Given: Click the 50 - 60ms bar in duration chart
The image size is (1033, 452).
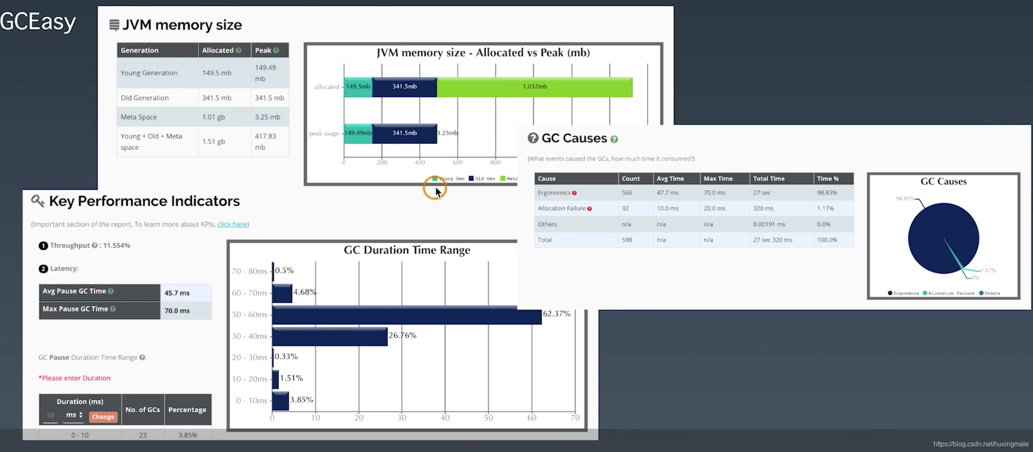Looking at the screenshot, I should (x=407, y=315).
